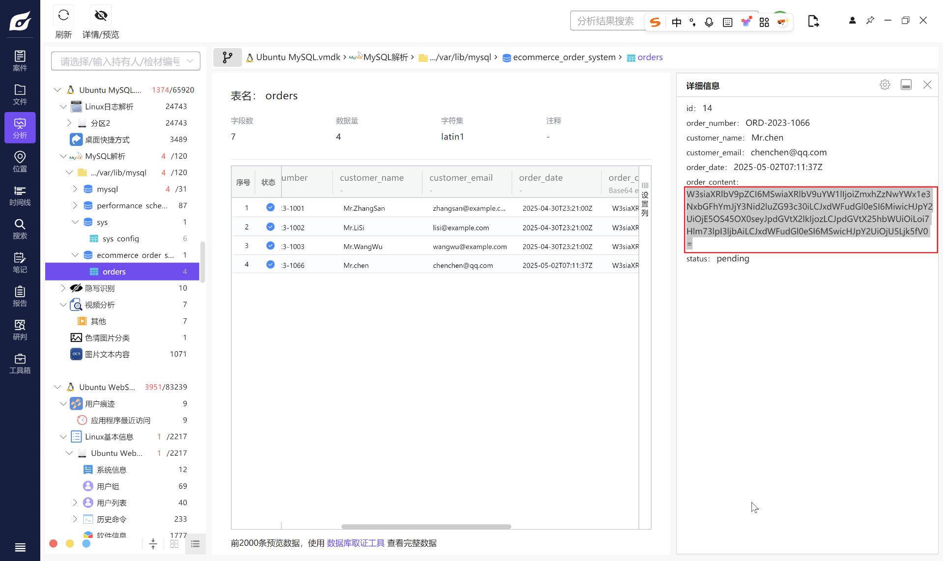Expand the mysql database tree node
Viewport: 943px width, 561px height.
click(x=75, y=189)
